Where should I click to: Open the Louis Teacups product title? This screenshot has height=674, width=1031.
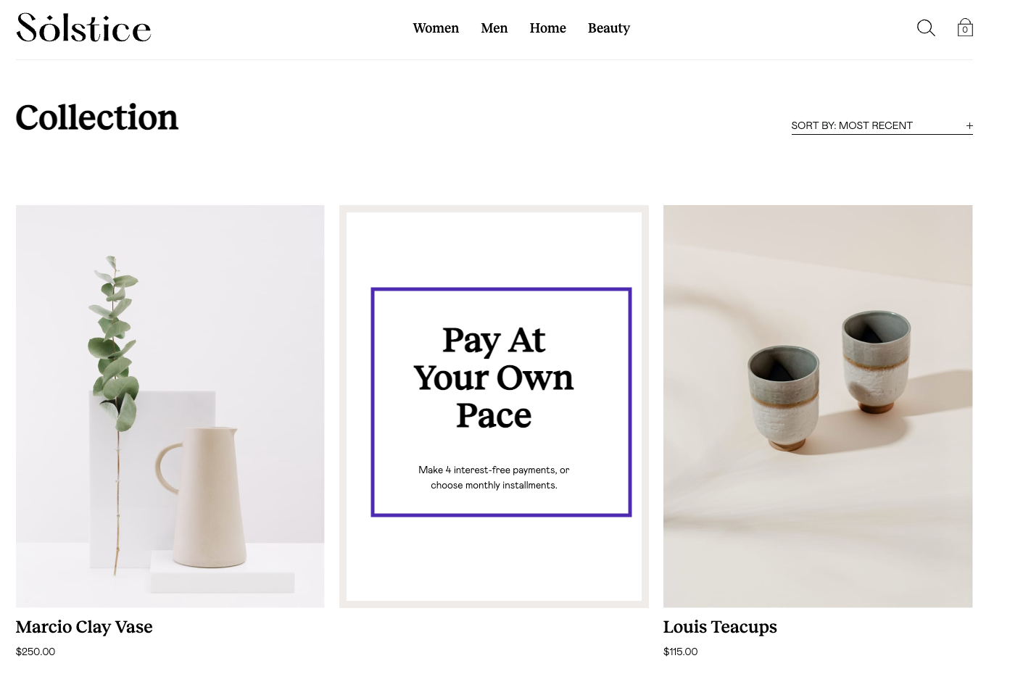click(x=720, y=627)
